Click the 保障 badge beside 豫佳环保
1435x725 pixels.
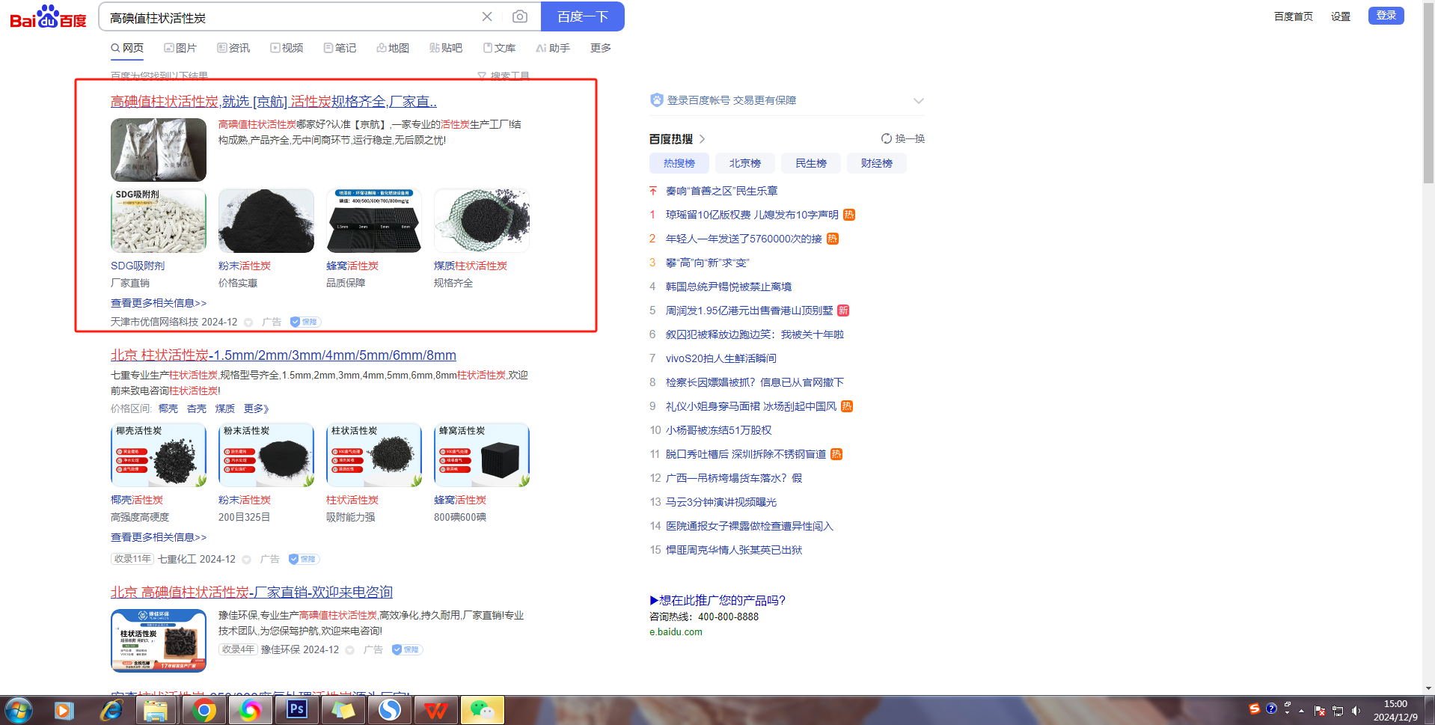tap(407, 649)
